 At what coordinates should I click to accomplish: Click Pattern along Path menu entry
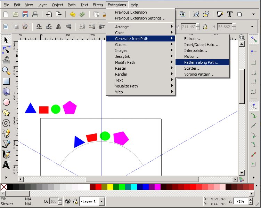[202, 62]
